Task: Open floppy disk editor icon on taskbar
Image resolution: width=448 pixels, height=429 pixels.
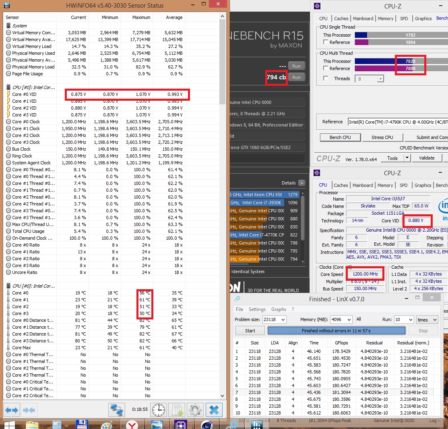Action: pos(82,425)
